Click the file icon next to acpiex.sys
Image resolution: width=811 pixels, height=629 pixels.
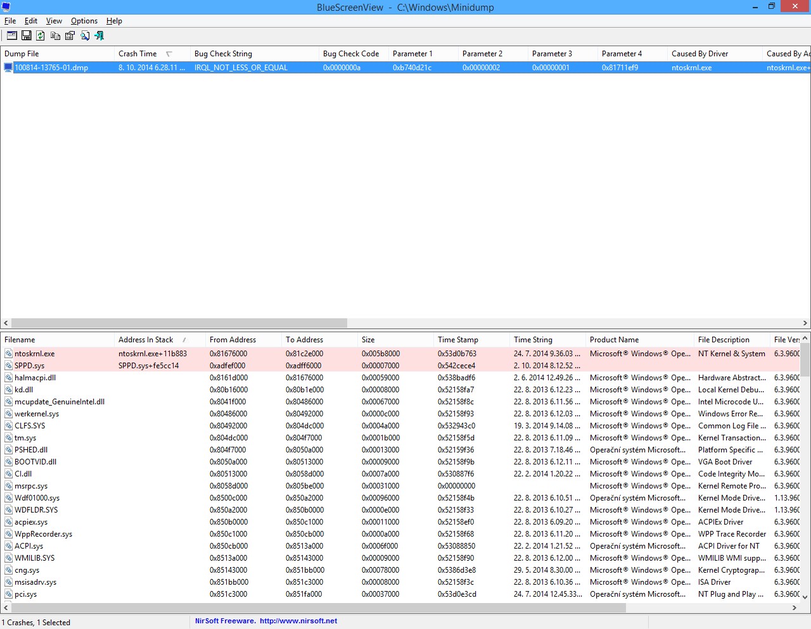coord(9,522)
